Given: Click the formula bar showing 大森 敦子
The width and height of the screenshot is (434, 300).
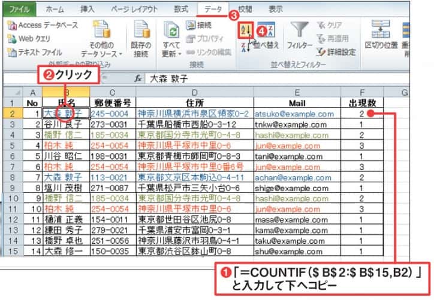Looking at the screenshot, I should point(270,78).
